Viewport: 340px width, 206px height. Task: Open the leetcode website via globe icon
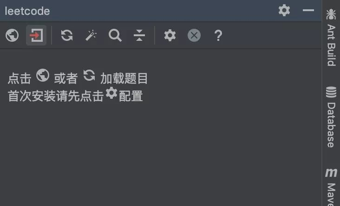[12, 35]
